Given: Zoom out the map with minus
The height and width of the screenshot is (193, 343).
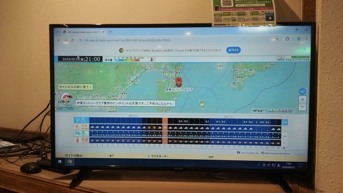Looking at the screenshot, I should point(302,107).
